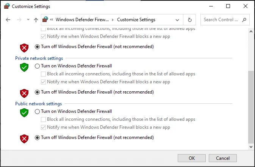255x167 pixels.
Task: Click the red shield icon under Private network
Action: pyautogui.click(x=24, y=93)
